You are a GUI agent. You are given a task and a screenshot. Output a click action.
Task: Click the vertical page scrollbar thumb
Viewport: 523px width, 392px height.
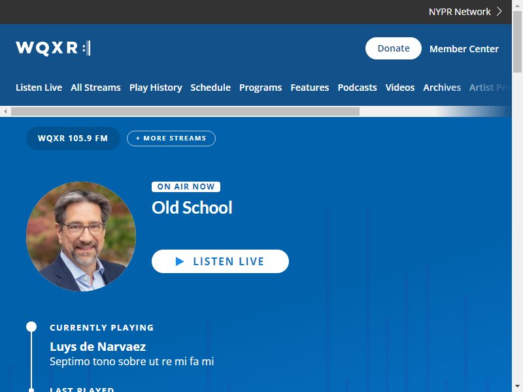[x=517, y=41]
